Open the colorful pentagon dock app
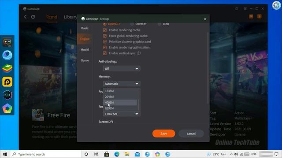282x158 pixels. tap(7, 108)
